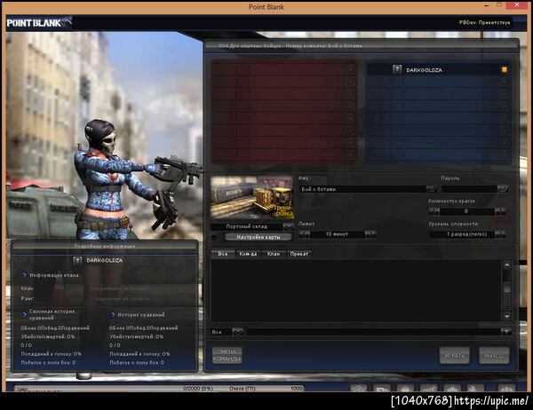Screen dimensions: 533x410
Task: Click the chat scrollbar thumb
Action: tap(507, 288)
